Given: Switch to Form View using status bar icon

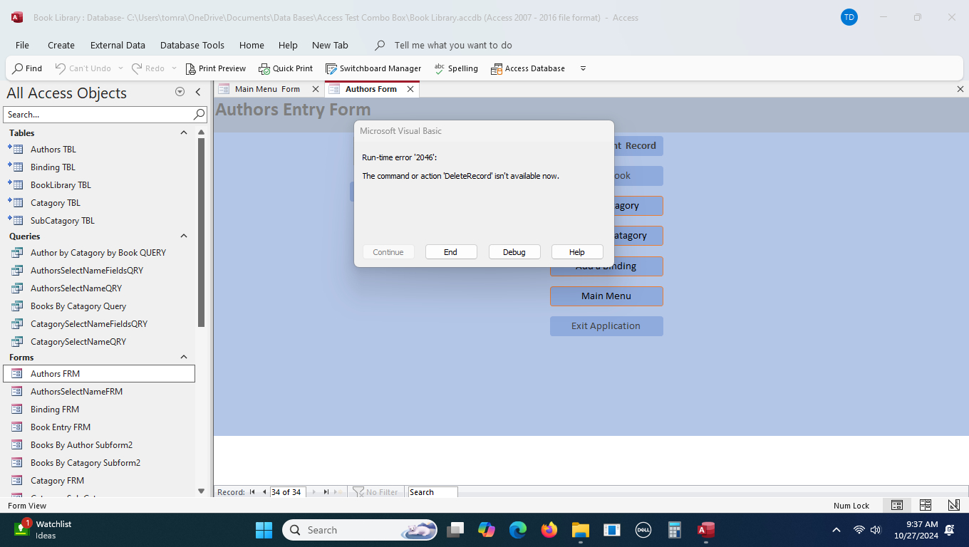Looking at the screenshot, I should pos(897,505).
